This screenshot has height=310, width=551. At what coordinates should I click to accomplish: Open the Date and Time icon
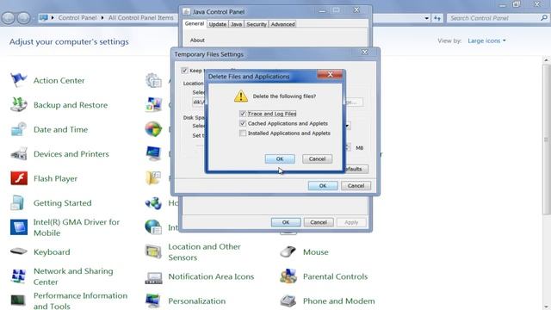click(18, 129)
